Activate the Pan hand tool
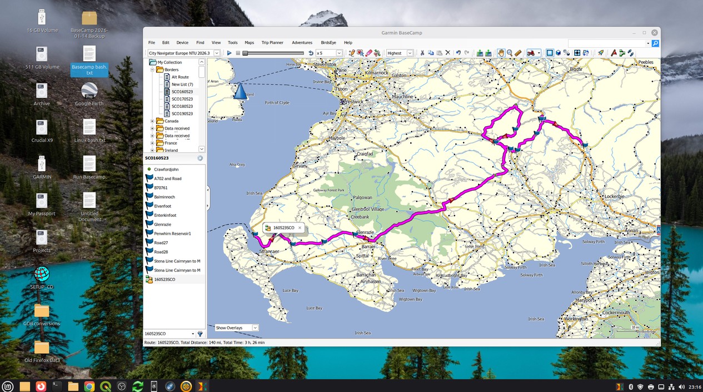 tap(501, 53)
